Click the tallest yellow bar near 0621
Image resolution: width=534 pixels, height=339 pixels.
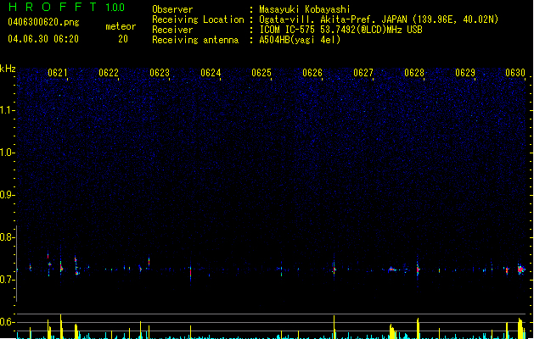click(61, 326)
